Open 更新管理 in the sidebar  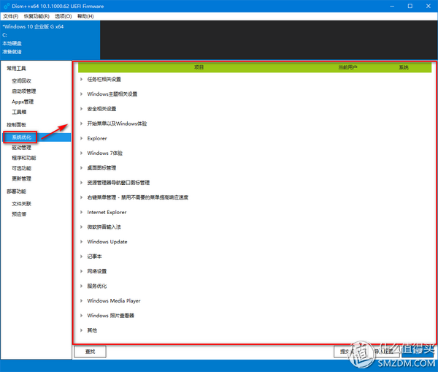(21, 178)
